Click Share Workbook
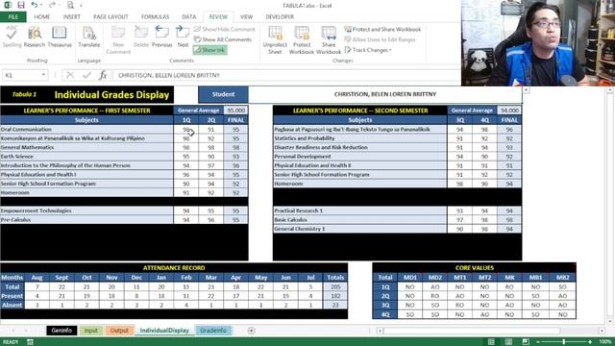Image resolution: width=615 pixels, height=346 pixels. [x=329, y=40]
